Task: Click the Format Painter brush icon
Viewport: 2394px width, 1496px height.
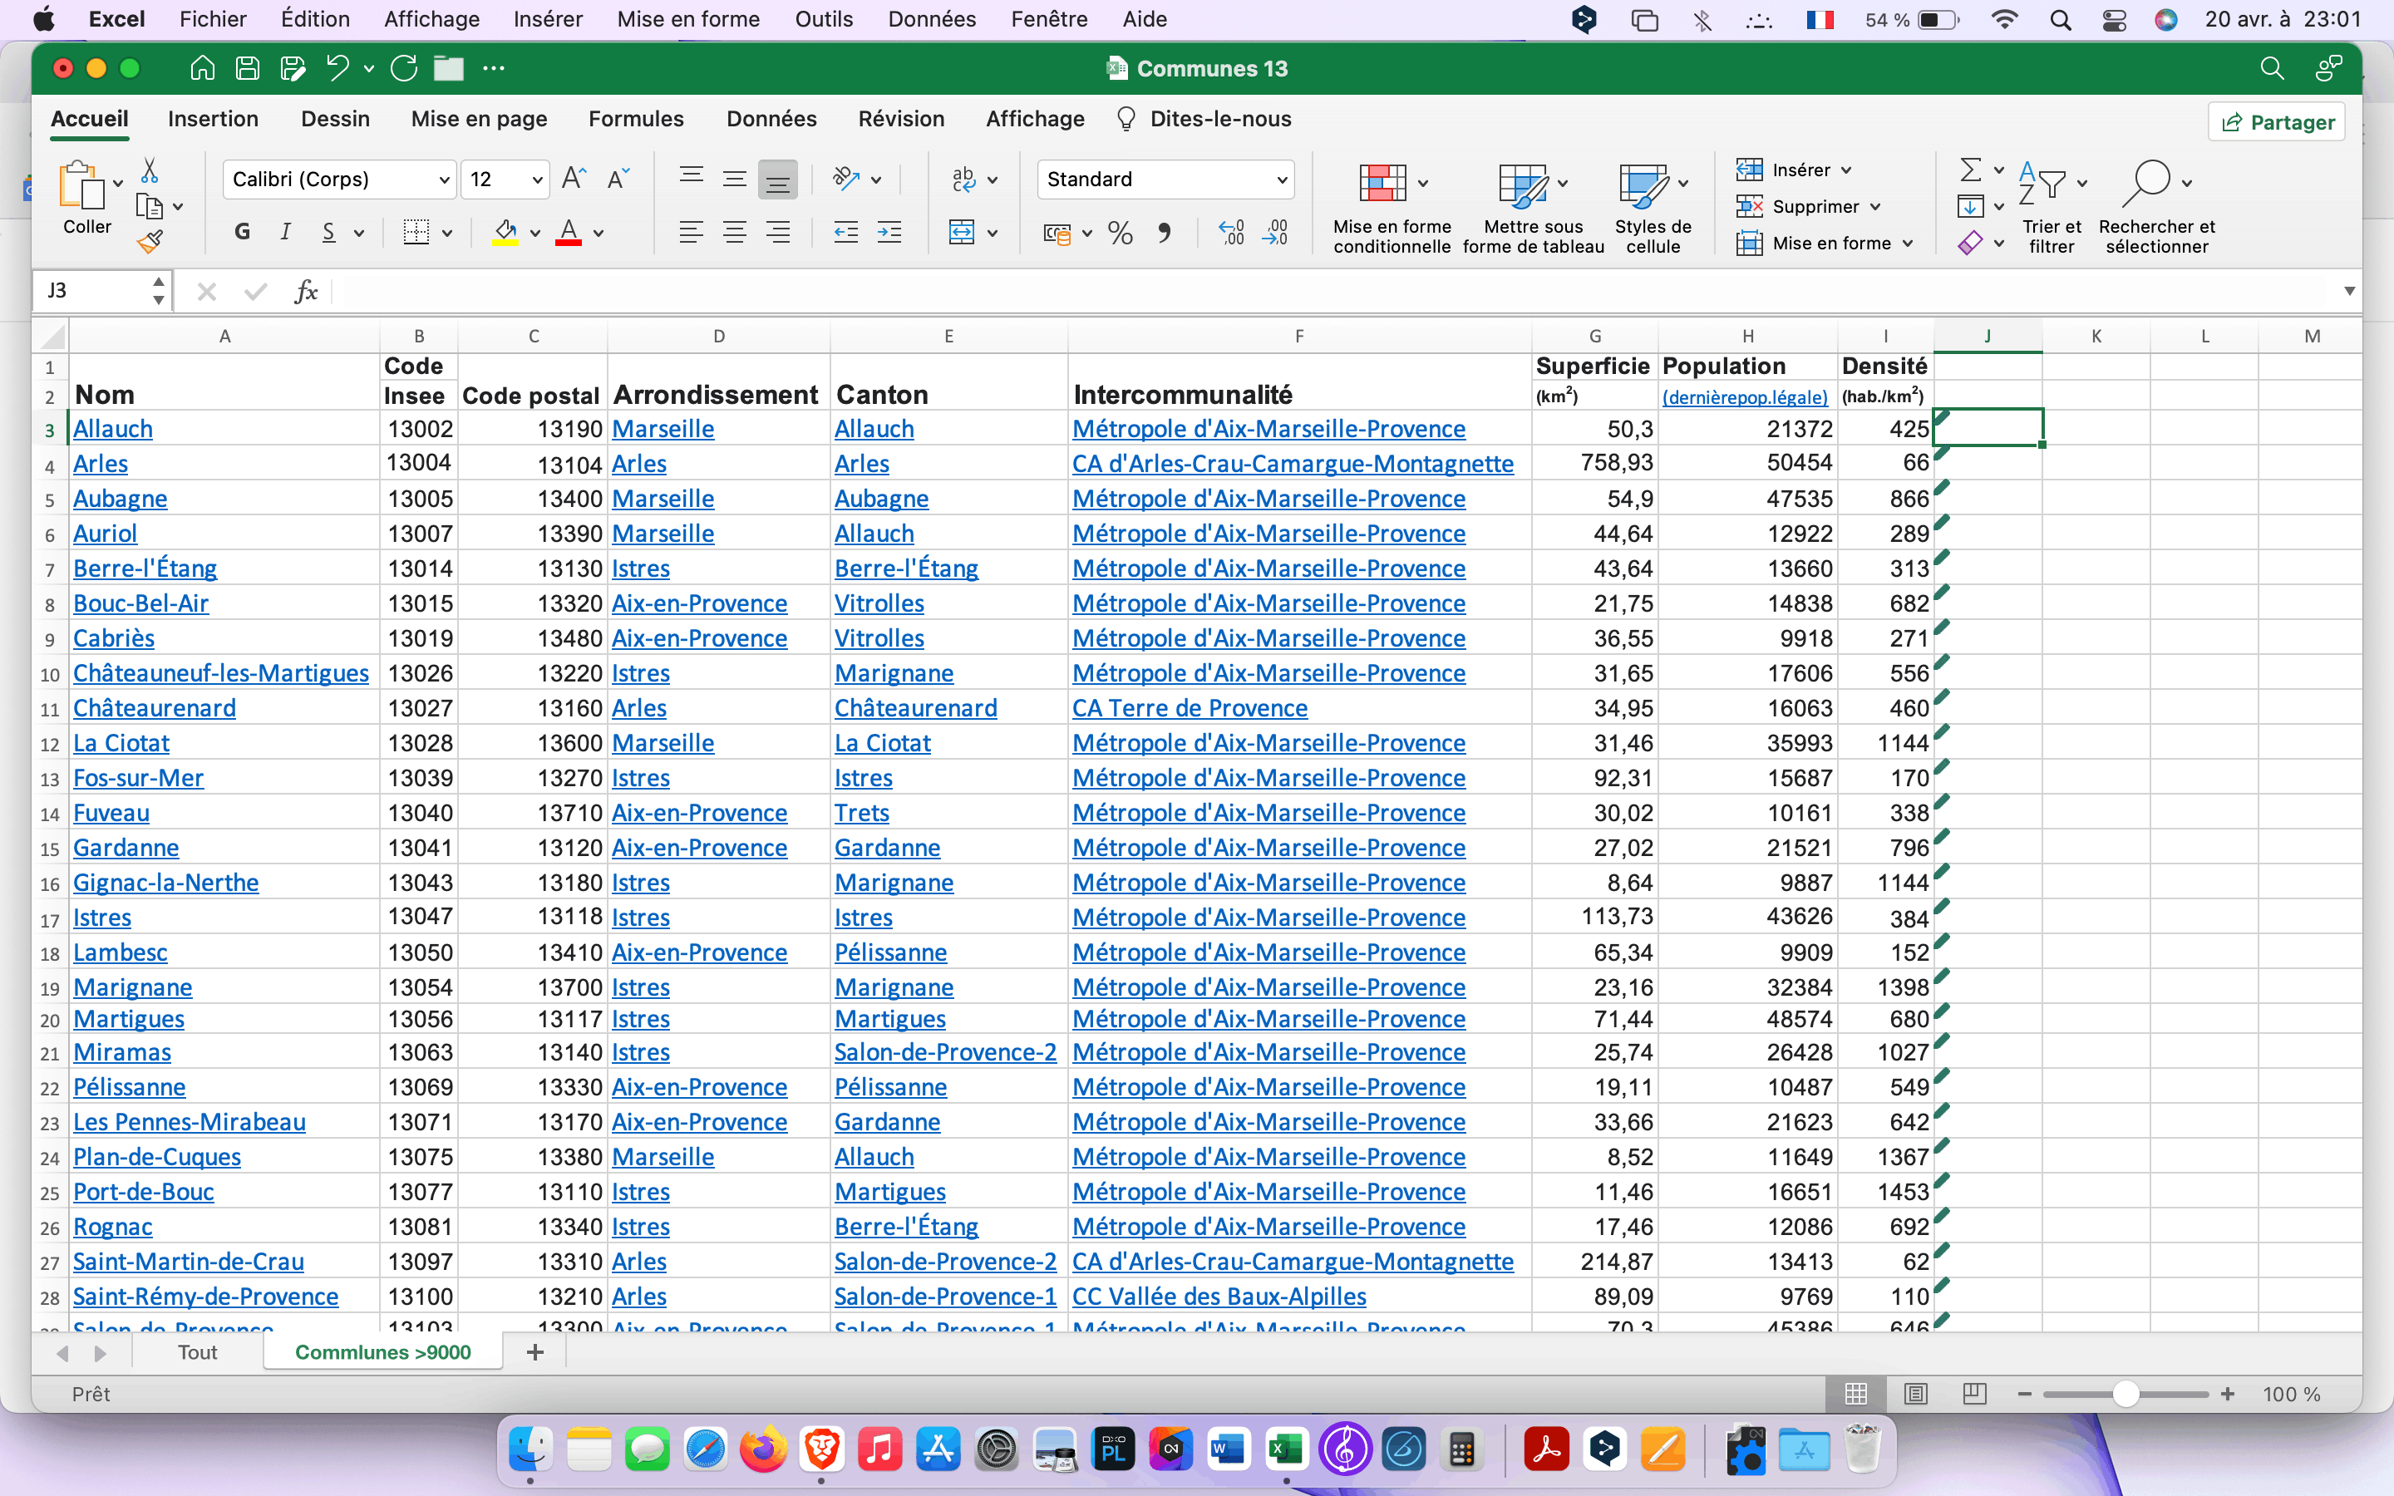Action: click(x=150, y=240)
